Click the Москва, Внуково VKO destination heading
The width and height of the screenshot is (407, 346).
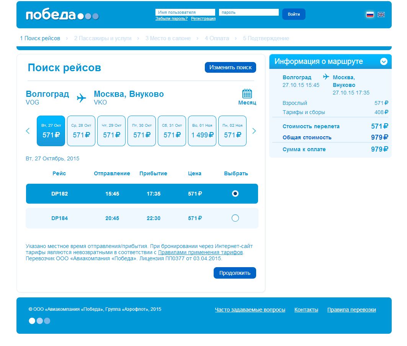click(x=129, y=97)
